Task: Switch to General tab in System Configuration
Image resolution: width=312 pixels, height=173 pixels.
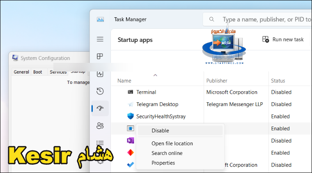Action: pyautogui.click(x=21, y=72)
